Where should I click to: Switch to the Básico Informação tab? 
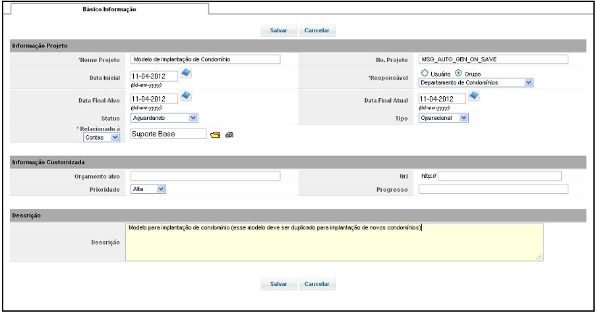109,9
